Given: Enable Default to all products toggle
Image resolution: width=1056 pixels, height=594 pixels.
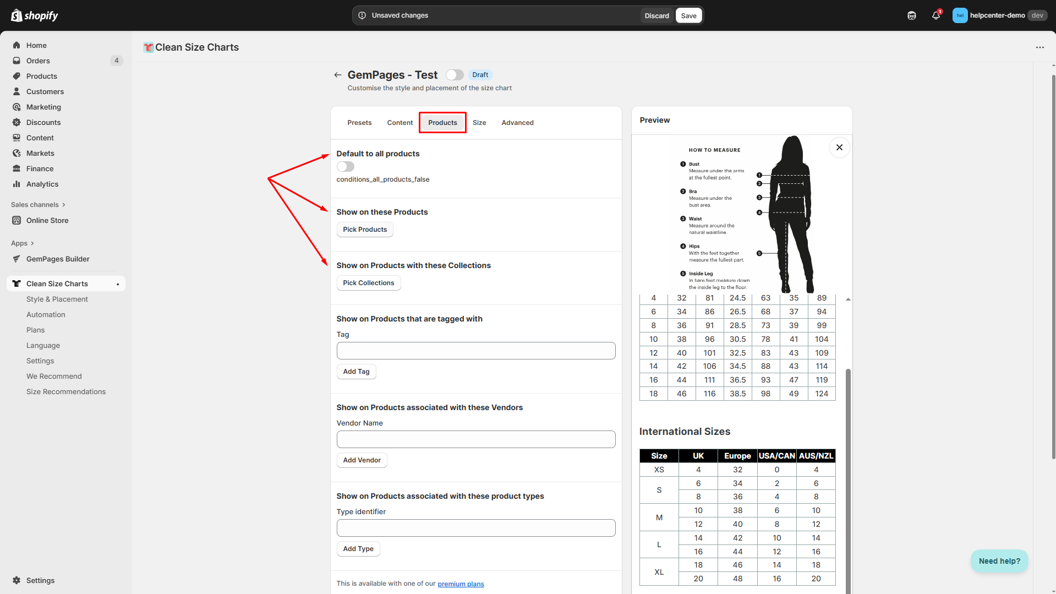Looking at the screenshot, I should pyautogui.click(x=346, y=167).
